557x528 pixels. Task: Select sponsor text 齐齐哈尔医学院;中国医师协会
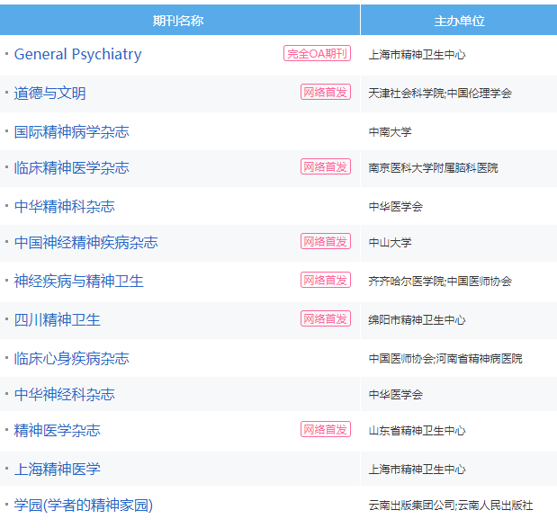tap(440, 282)
